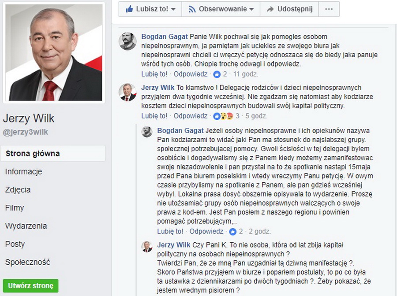The height and width of the screenshot is (296, 397).
Task: Open Jerzy Wilk's large profile photo
Action: click(x=54, y=52)
